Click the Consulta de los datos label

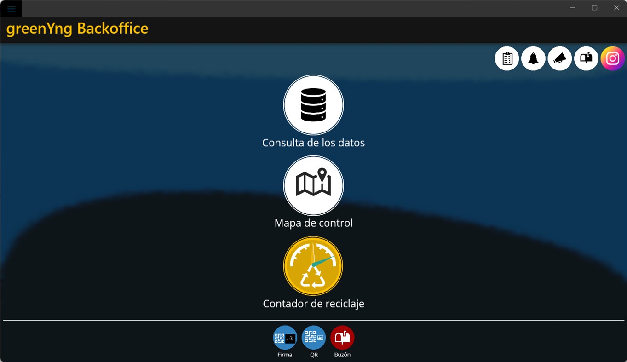point(313,143)
